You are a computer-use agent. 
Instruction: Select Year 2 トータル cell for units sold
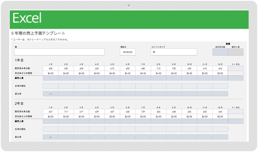coord(236,111)
